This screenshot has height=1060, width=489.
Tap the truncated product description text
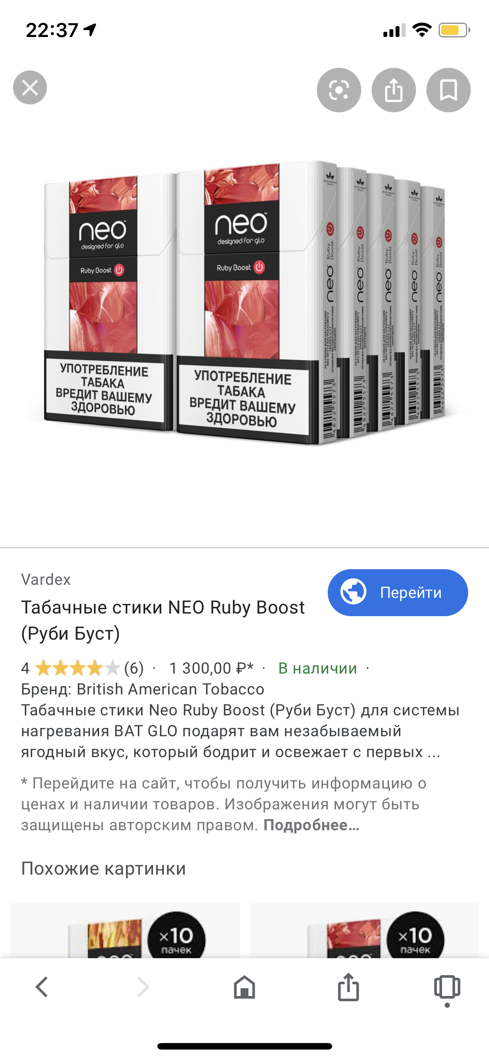[x=240, y=731]
